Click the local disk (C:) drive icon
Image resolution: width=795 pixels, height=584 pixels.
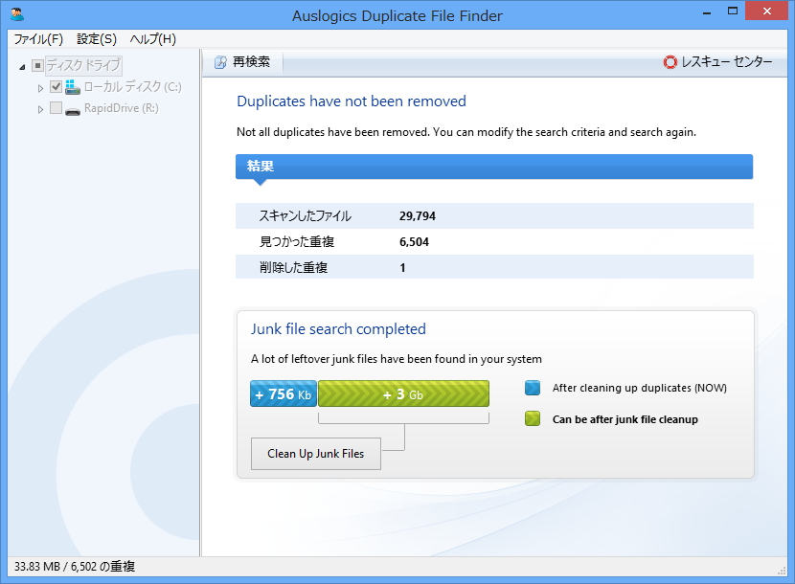tap(73, 86)
